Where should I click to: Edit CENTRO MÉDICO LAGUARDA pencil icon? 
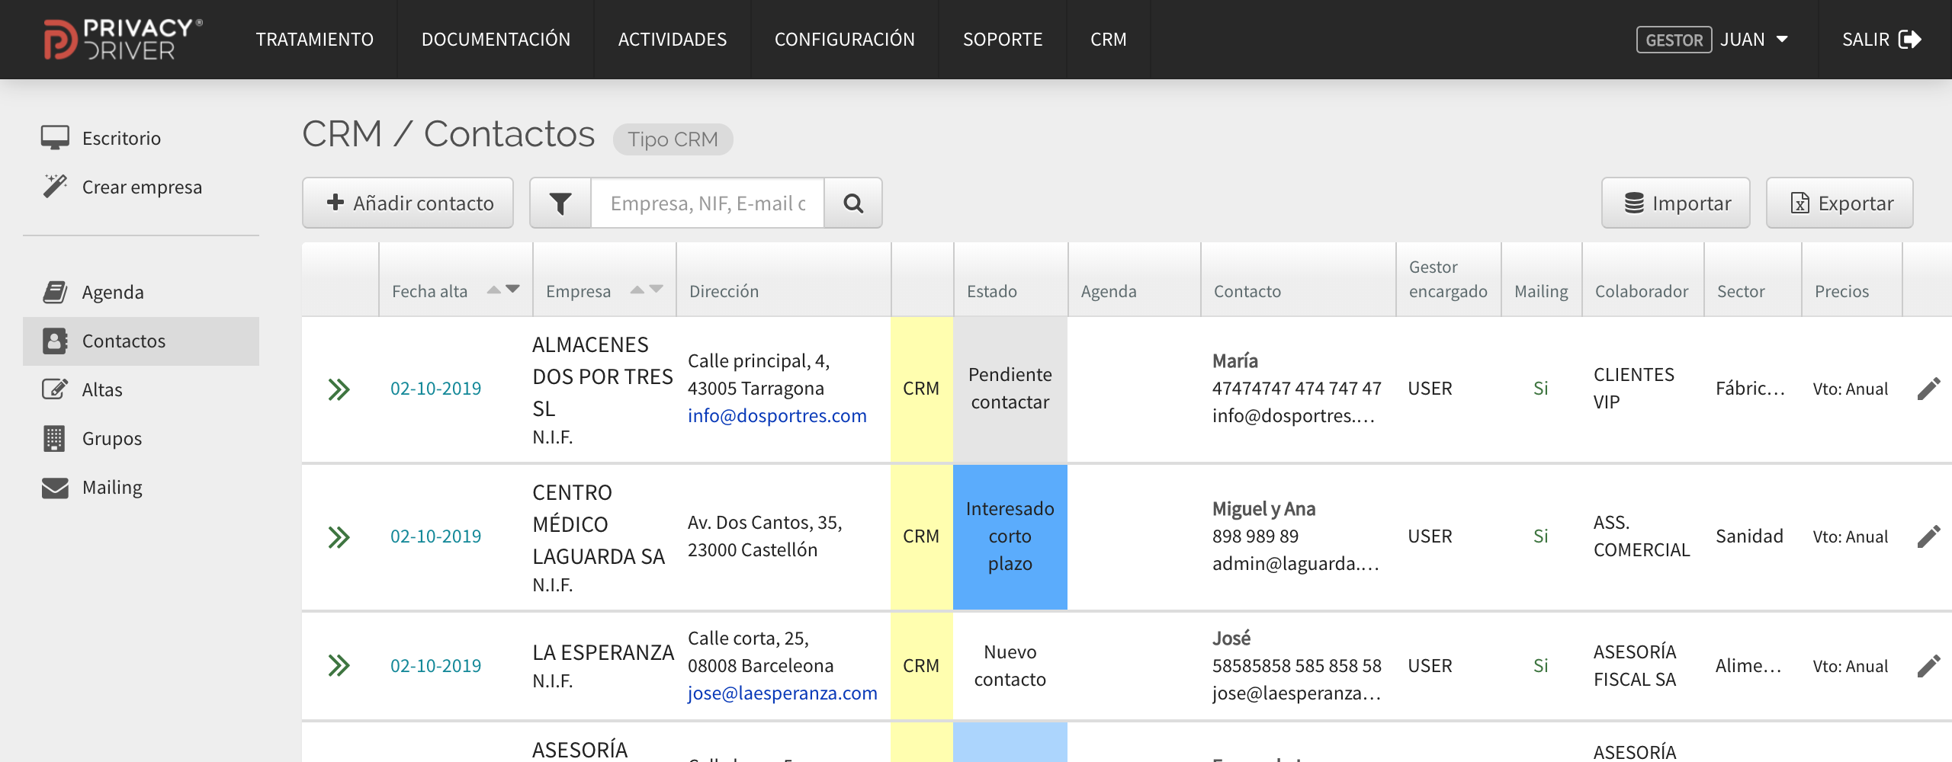(1928, 536)
